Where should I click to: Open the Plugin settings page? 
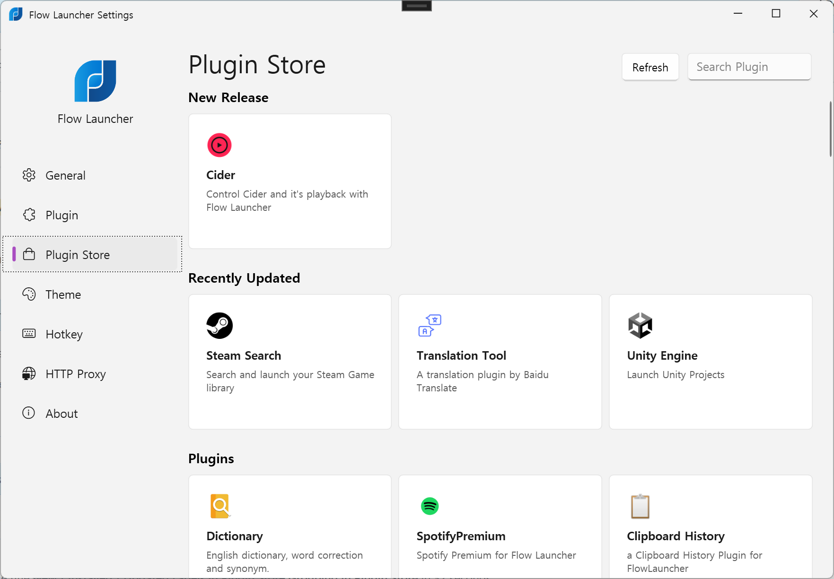click(x=95, y=215)
